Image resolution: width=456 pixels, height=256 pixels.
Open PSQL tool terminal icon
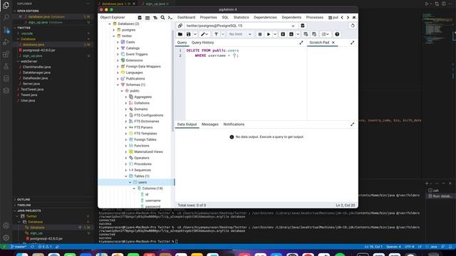click(170, 18)
